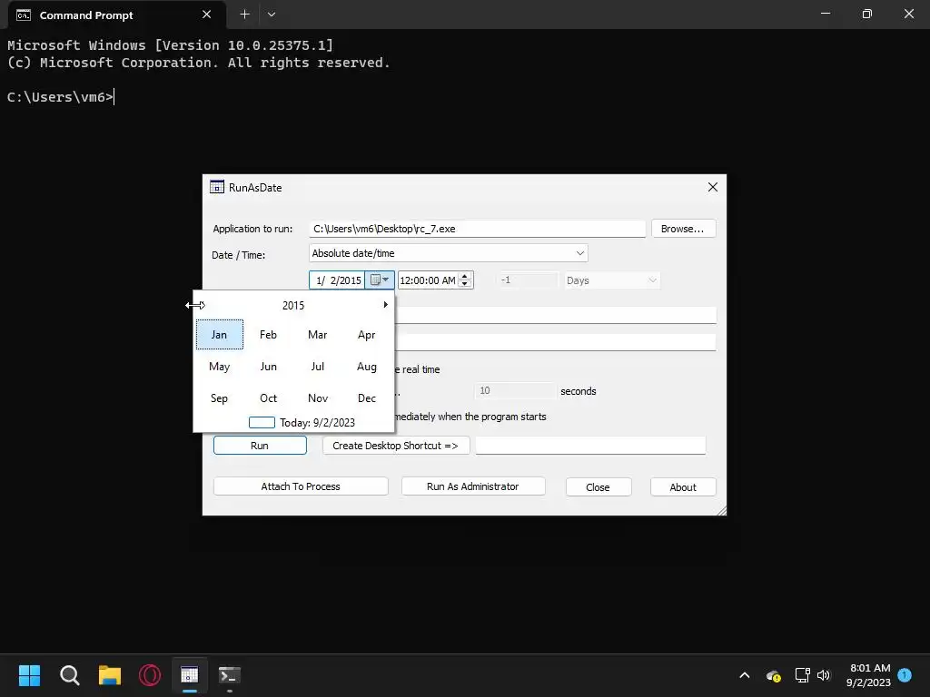Image resolution: width=930 pixels, height=697 pixels.
Task: Toggle the calendar dropdown on date field
Action: (380, 280)
